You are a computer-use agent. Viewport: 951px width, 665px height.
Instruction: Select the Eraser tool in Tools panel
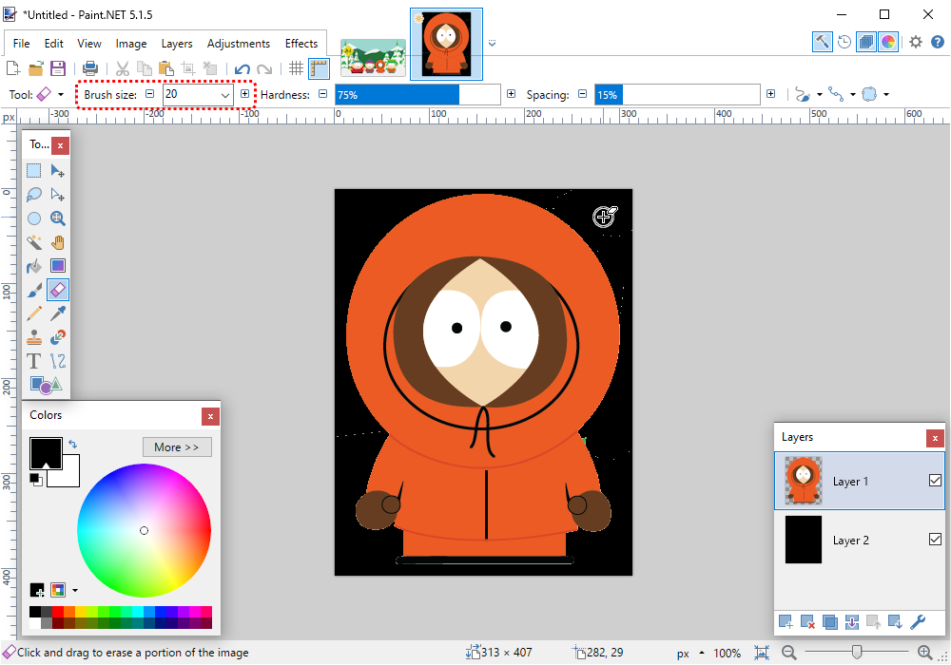[x=58, y=290]
